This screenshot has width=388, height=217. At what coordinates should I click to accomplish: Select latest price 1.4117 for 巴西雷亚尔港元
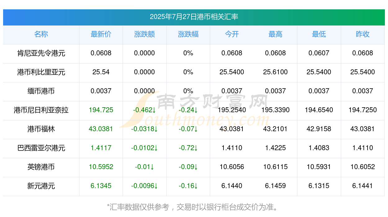tap(101, 148)
